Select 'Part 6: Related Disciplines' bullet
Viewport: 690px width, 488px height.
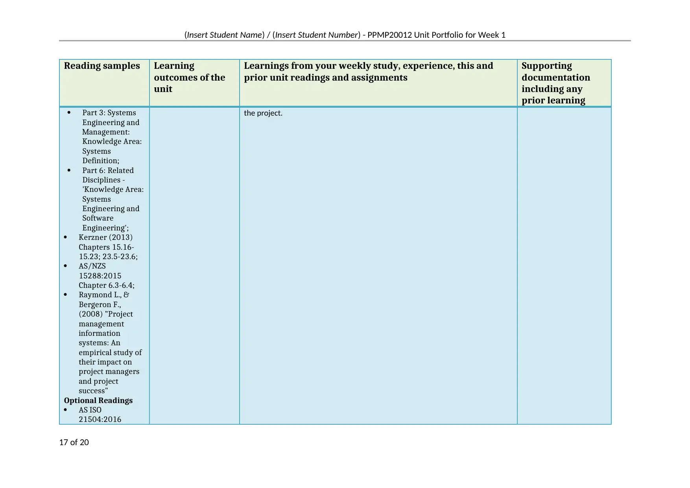[x=113, y=199]
